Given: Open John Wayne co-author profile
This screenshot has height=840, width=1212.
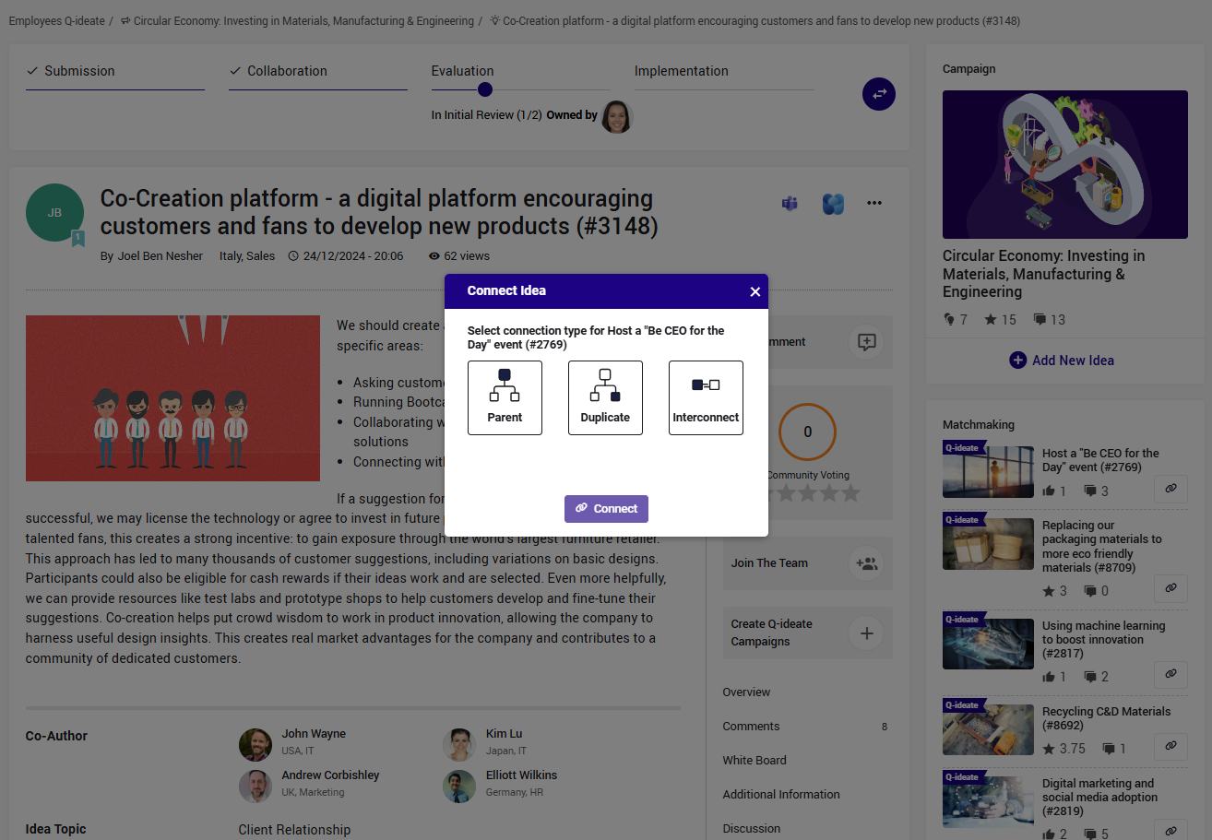Looking at the screenshot, I should 314,734.
